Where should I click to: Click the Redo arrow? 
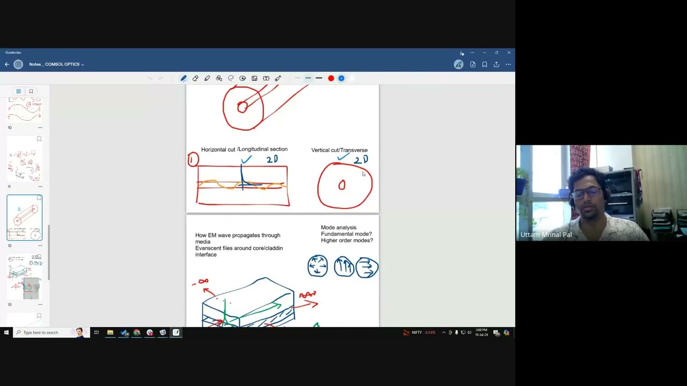160,78
